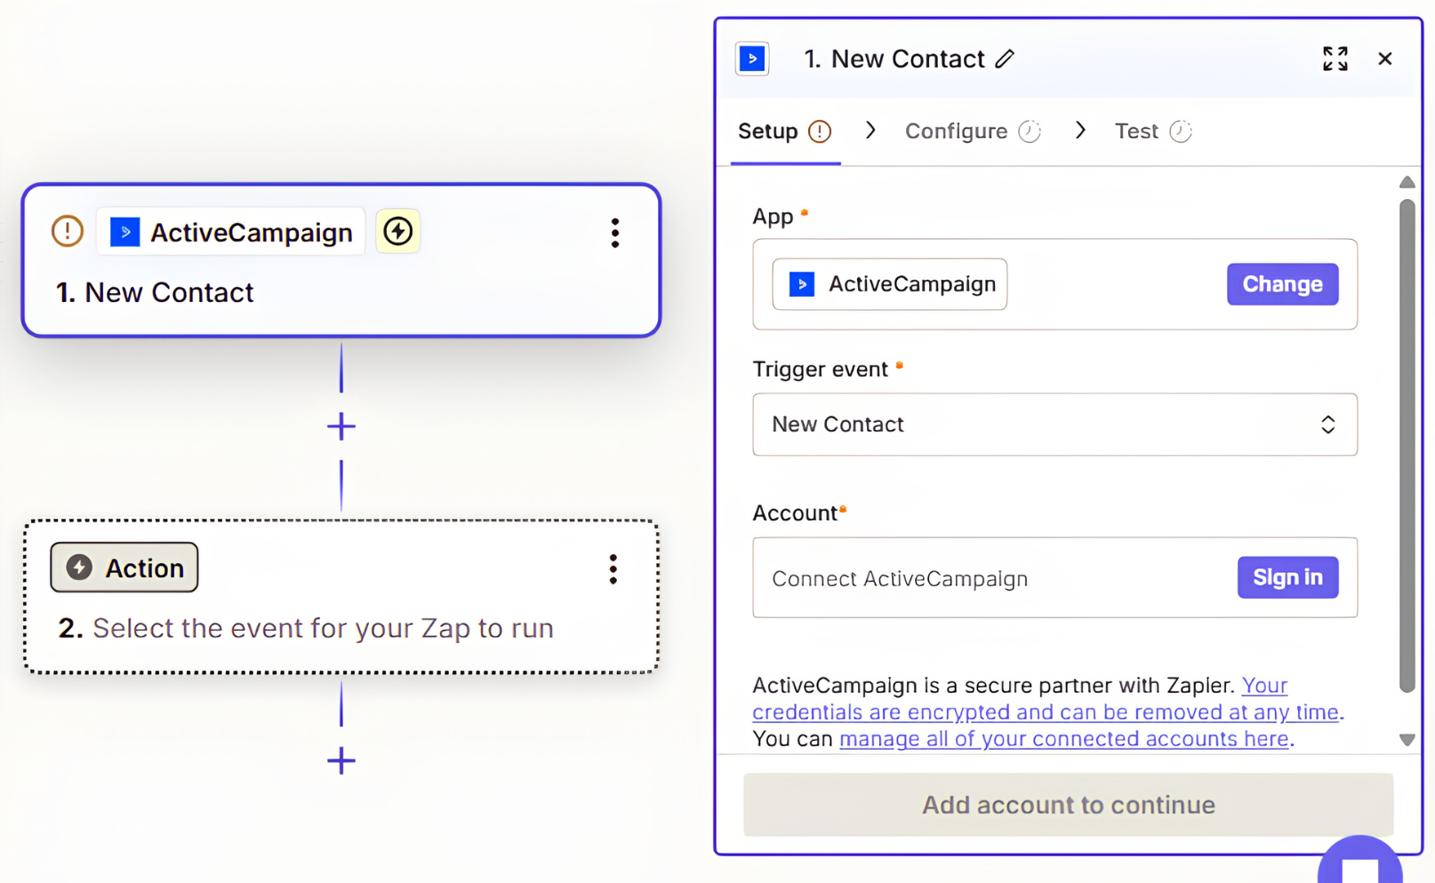1435x883 pixels.
Task: Add a step below the Action card
Action: point(341,760)
